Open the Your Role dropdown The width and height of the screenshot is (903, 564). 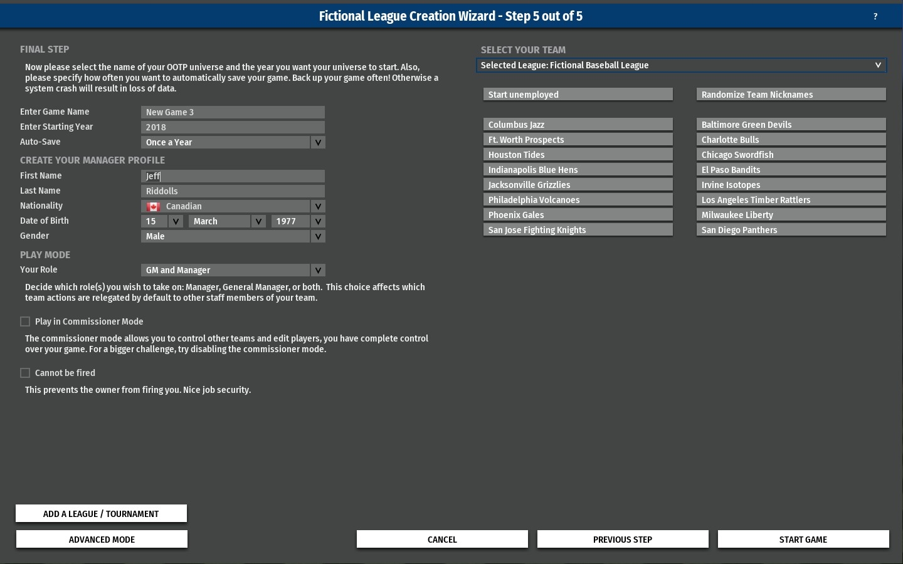318,270
